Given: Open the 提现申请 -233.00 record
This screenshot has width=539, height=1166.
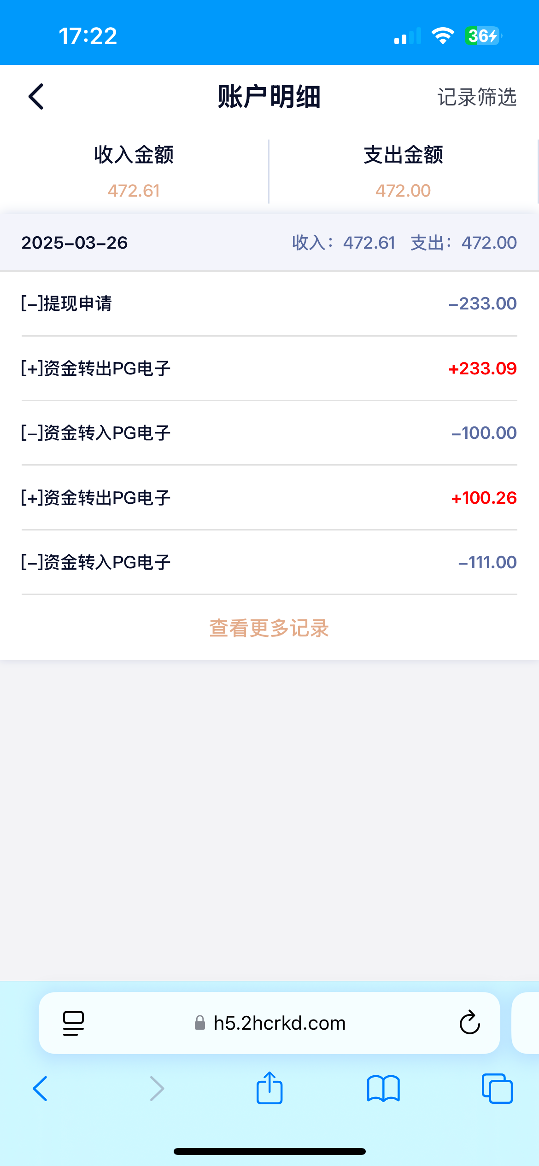Looking at the screenshot, I should [269, 304].
